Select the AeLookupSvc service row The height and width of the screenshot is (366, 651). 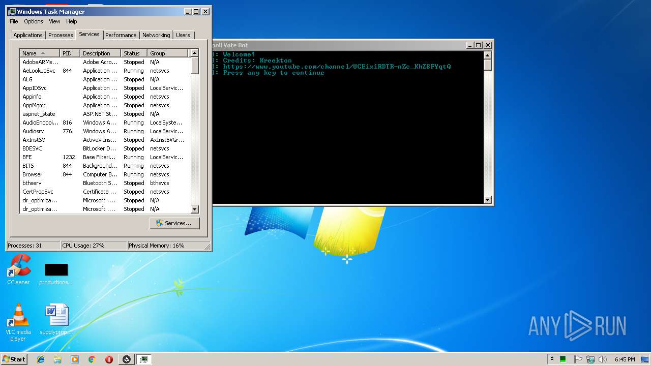(105, 71)
